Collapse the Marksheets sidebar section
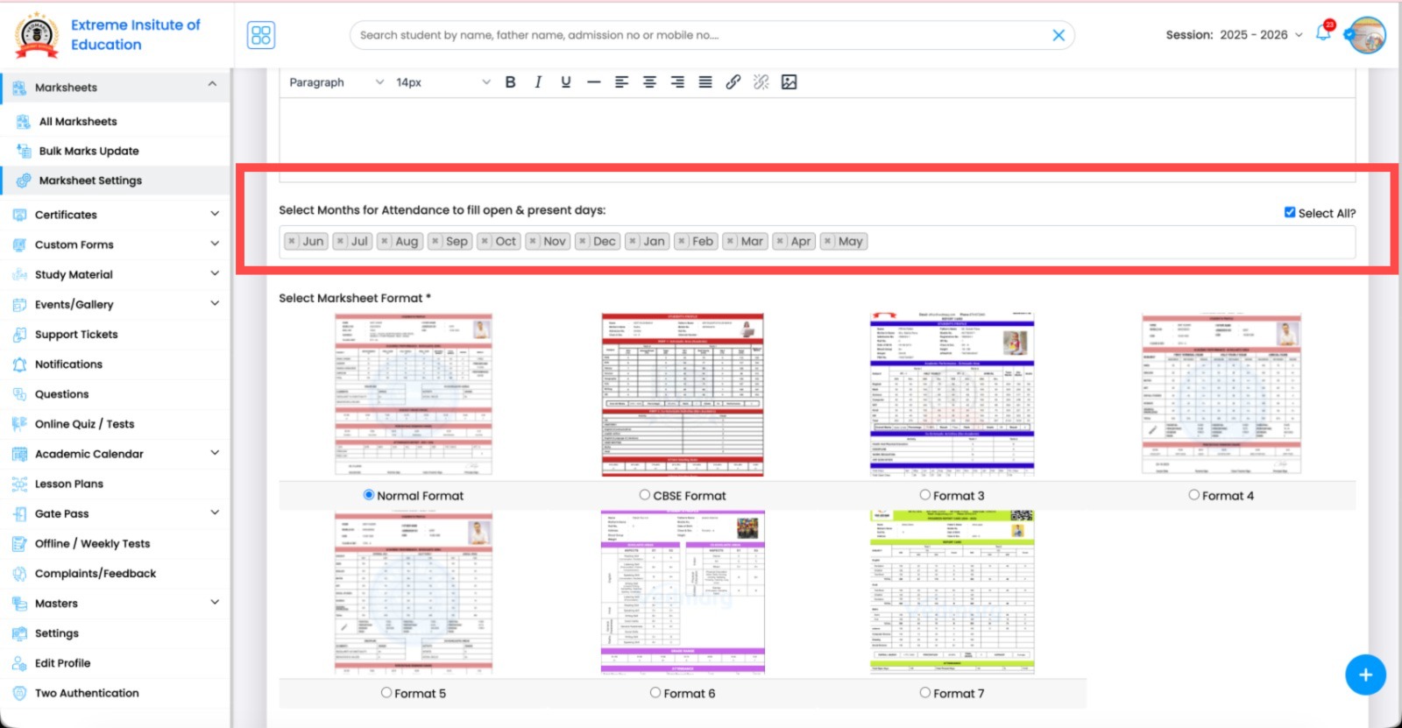This screenshot has height=728, width=1402. [212, 84]
